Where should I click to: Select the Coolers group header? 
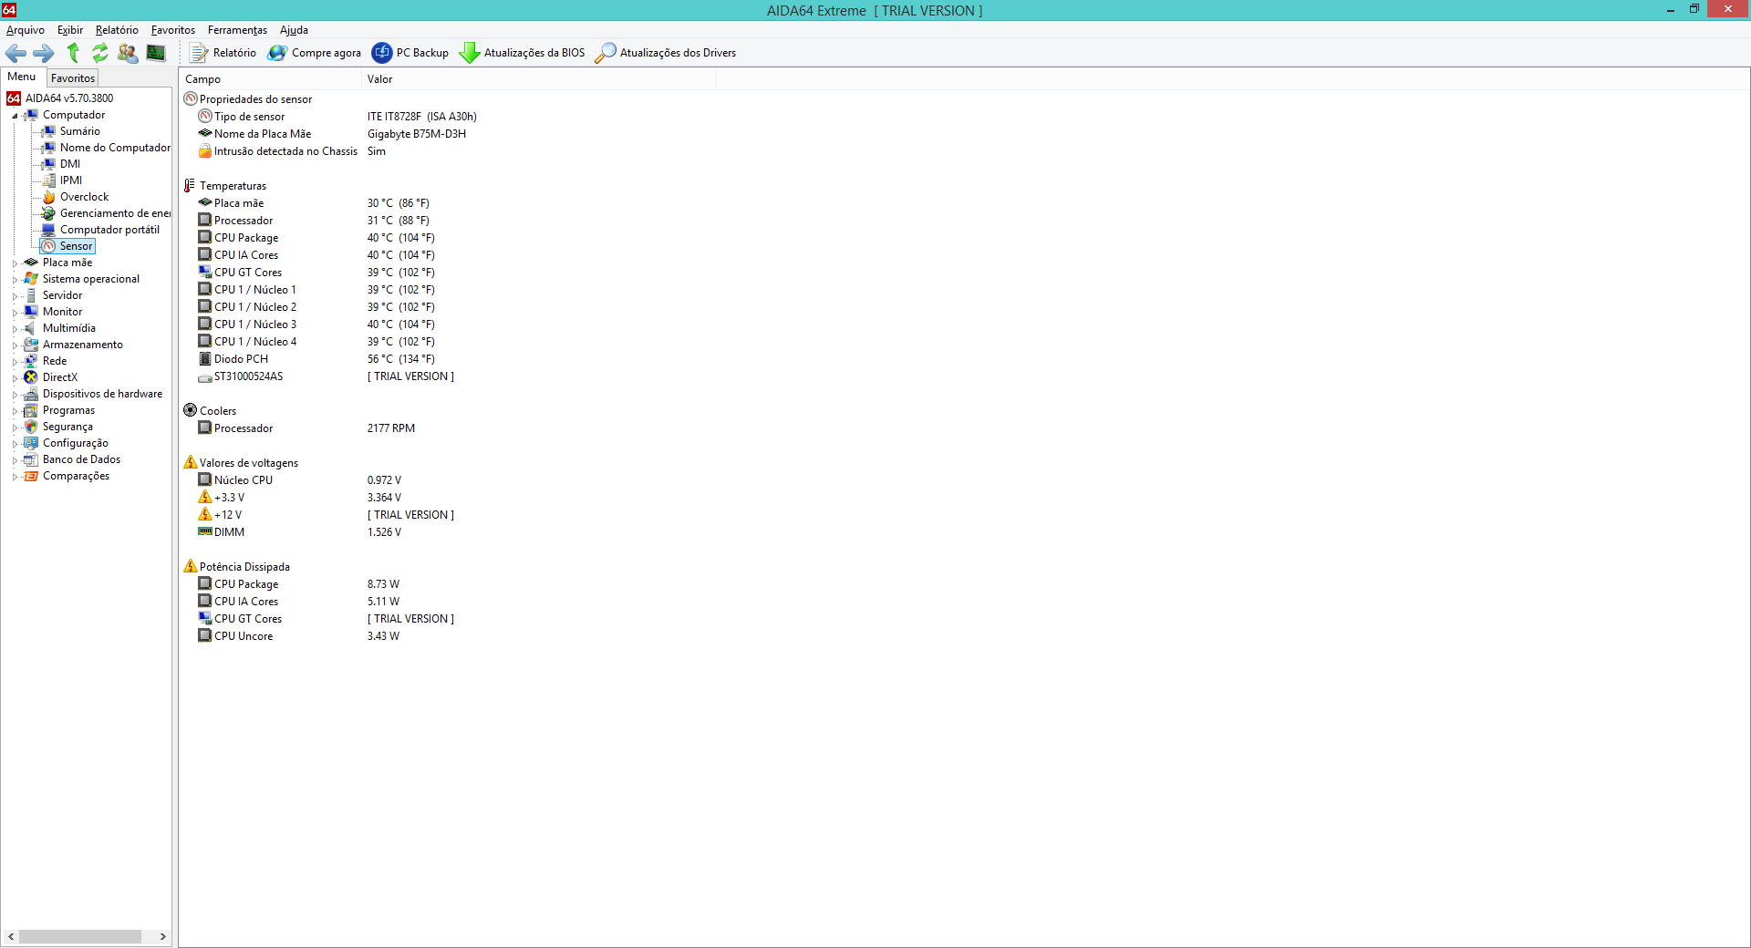[x=210, y=411]
